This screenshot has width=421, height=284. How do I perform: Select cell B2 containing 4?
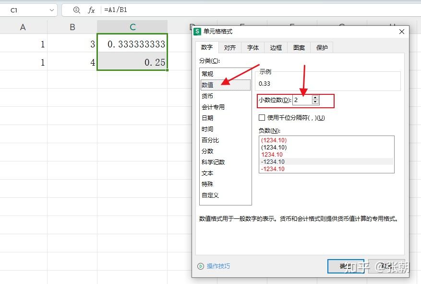pyautogui.click(x=72, y=62)
